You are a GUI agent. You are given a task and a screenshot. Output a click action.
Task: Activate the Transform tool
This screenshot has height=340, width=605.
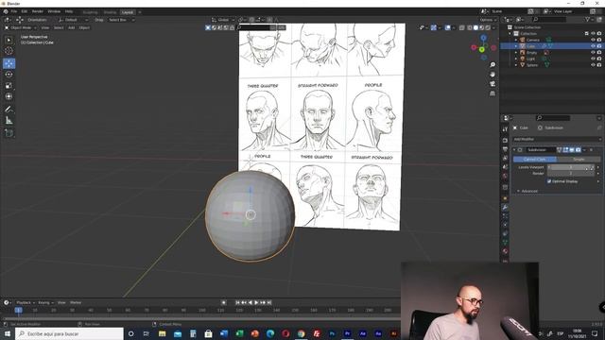[x=9, y=96]
